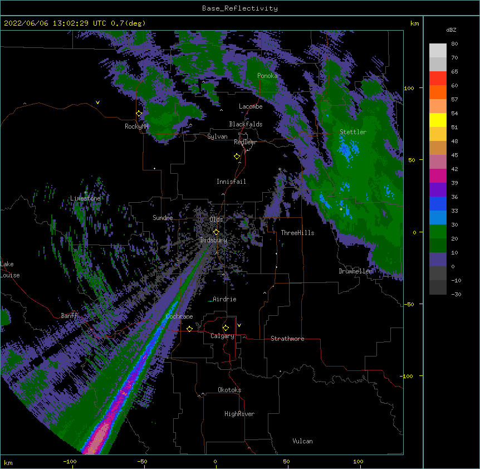Click the dBZ legend heading

pos(451,30)
